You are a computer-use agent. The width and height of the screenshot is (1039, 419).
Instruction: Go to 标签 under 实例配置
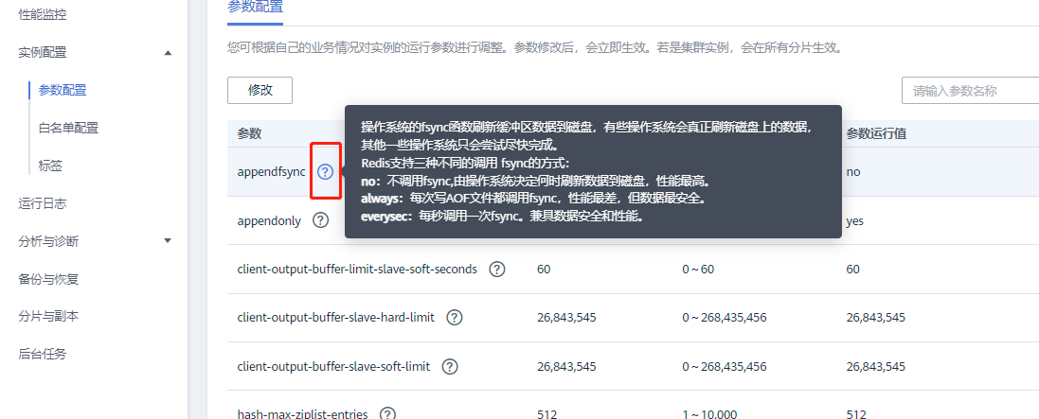click(x=50, y=166)
